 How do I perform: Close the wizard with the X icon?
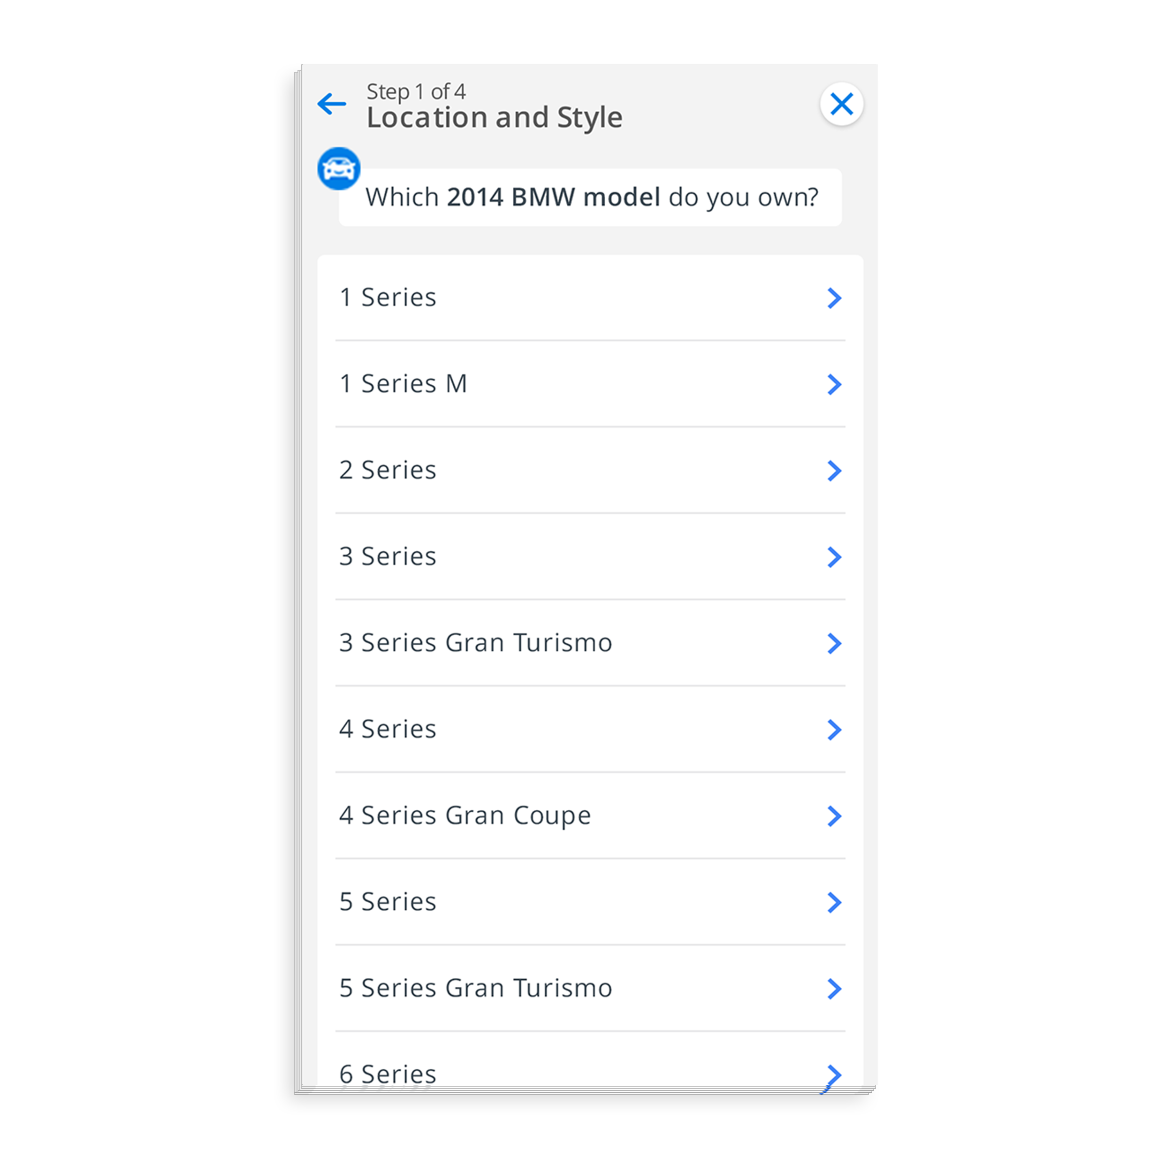[841, 104]
